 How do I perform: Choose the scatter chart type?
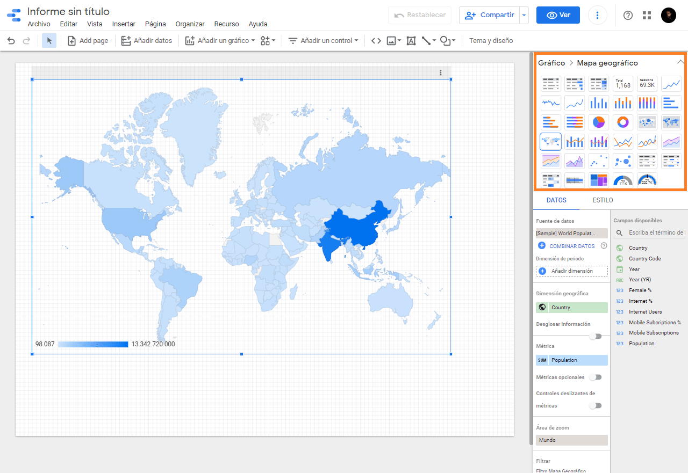599,161
